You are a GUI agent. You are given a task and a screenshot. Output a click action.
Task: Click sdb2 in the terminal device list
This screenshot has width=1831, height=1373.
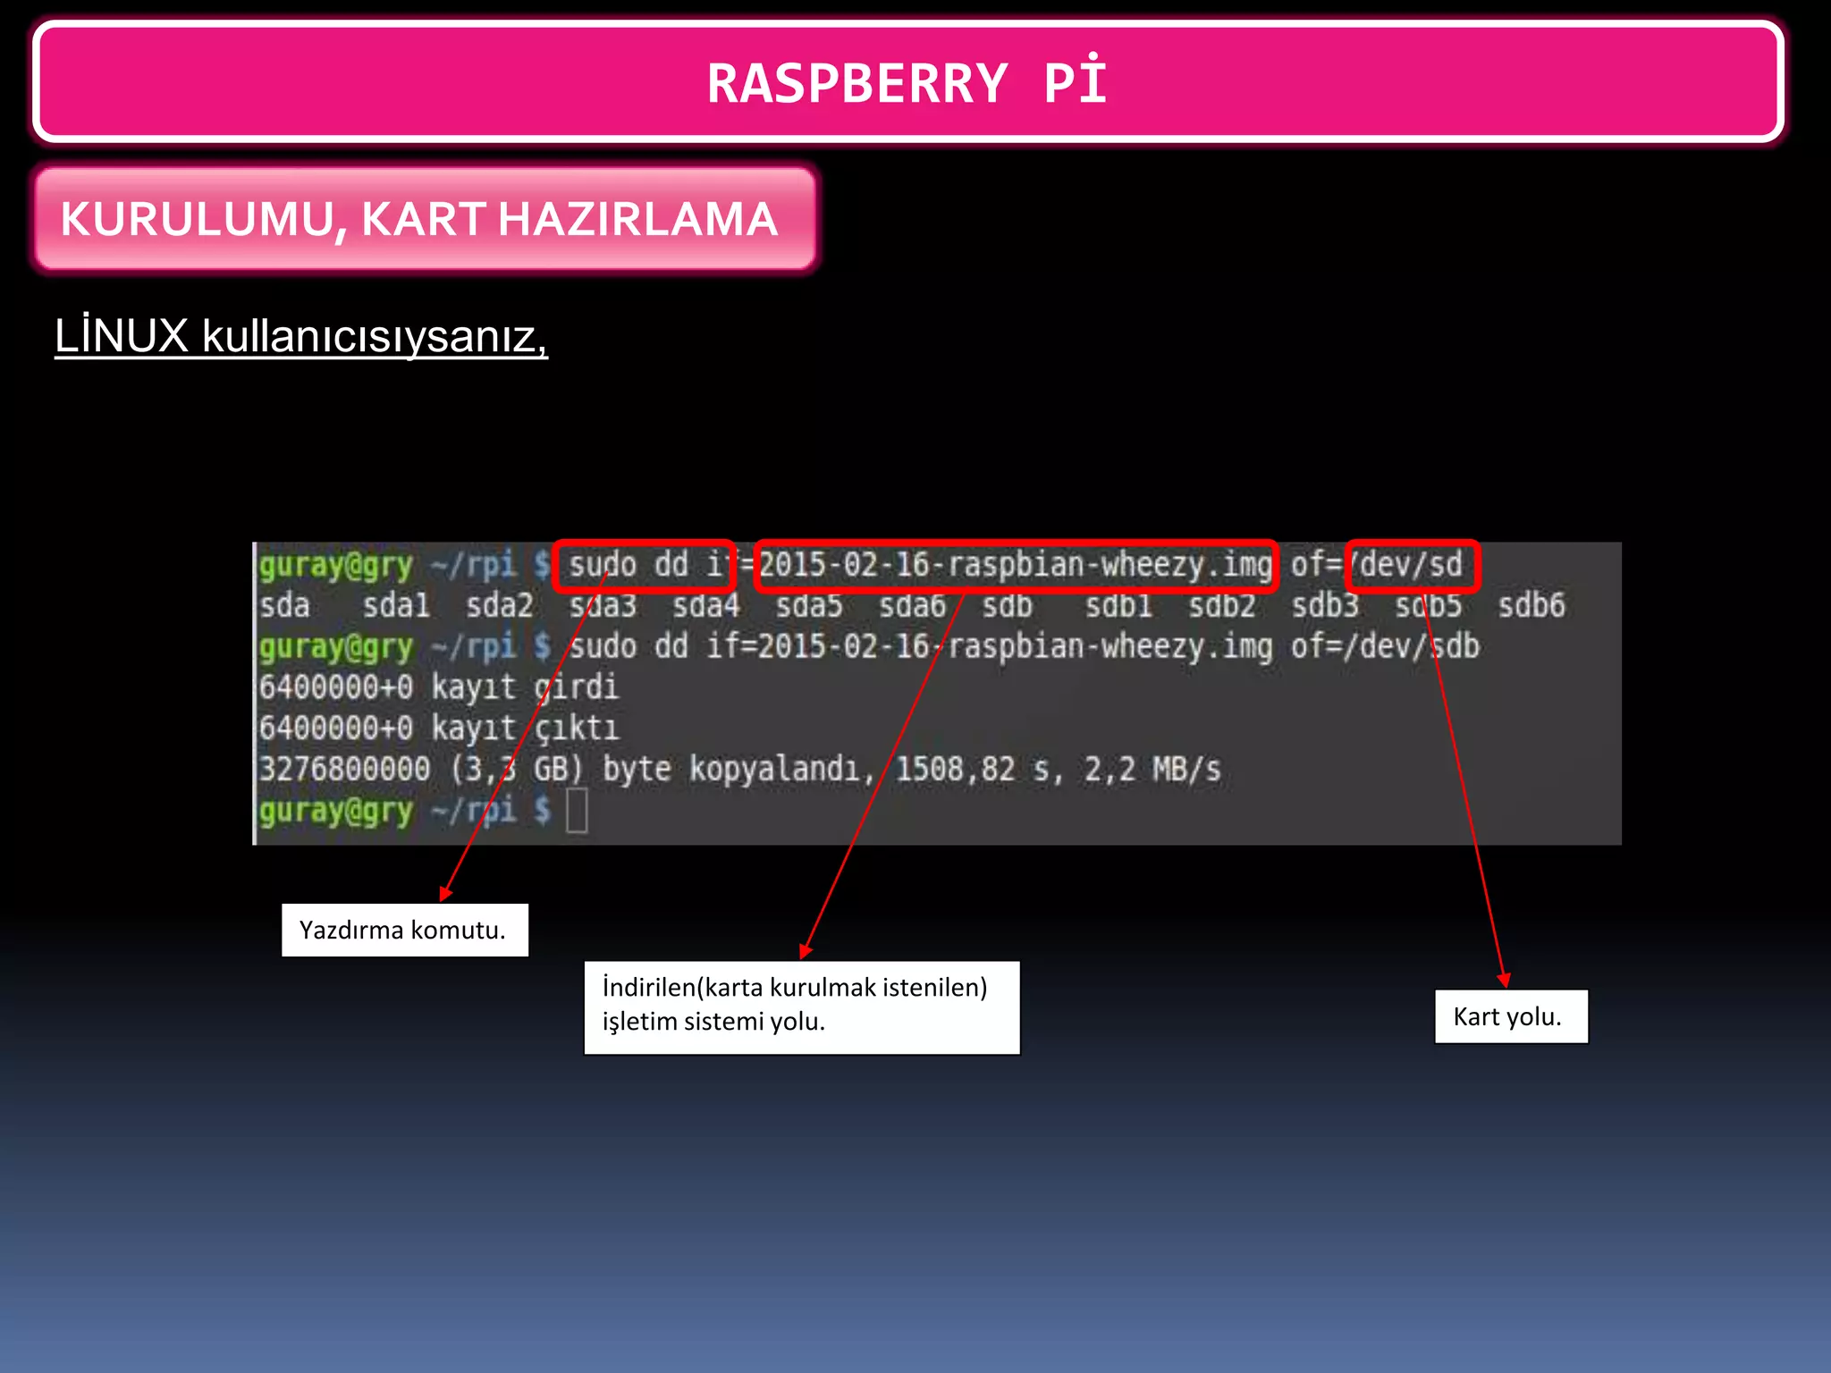[x=1222, y=606]
